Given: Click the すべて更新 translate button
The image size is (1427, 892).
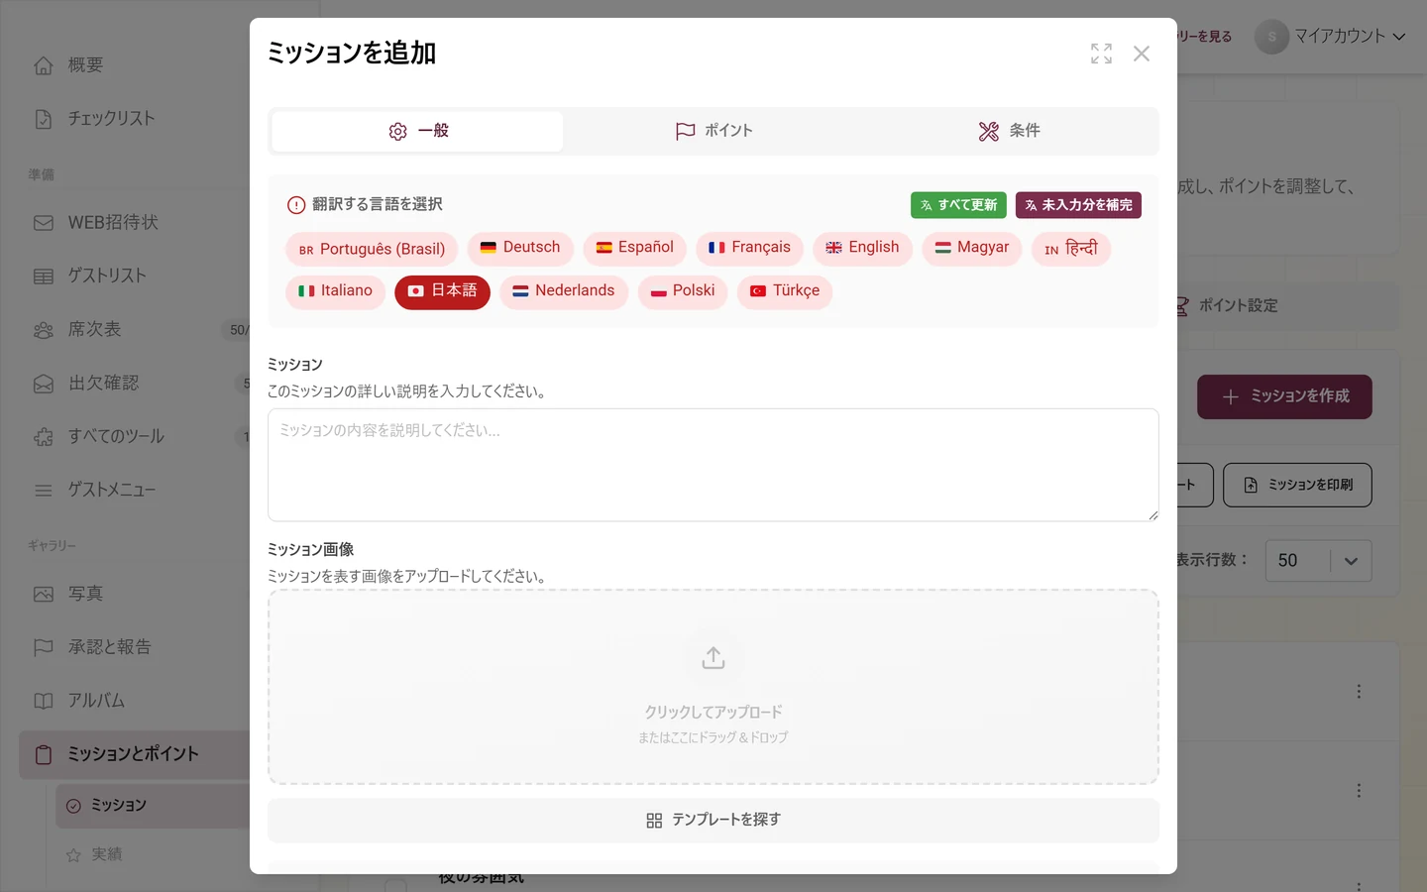Looking at the screenshot, I should [x=958, y=205].
